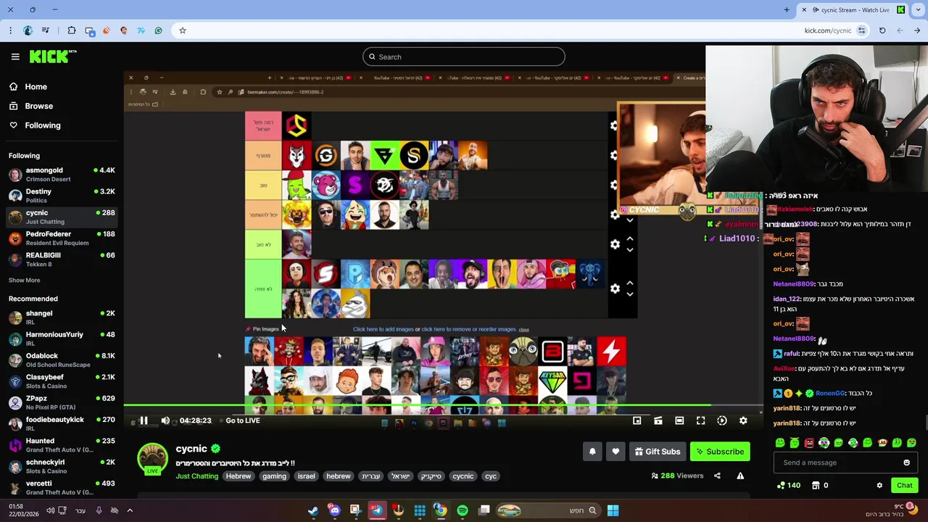Open browser tab search dropdown
The height and width of the screenshot is (522, 928).
[919, 9]
